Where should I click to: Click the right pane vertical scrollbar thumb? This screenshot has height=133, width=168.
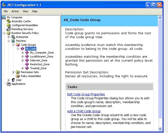point(160,69)
